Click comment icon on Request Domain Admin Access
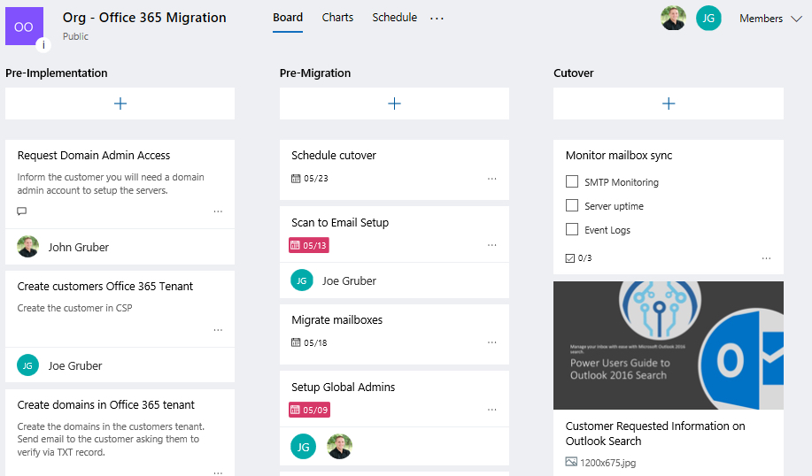Screen dimensions: 812x476 click(x=22, y=211)
